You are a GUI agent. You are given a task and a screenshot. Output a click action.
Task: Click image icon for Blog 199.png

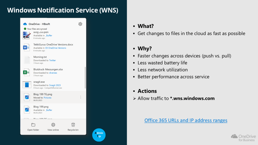point(26,110)
